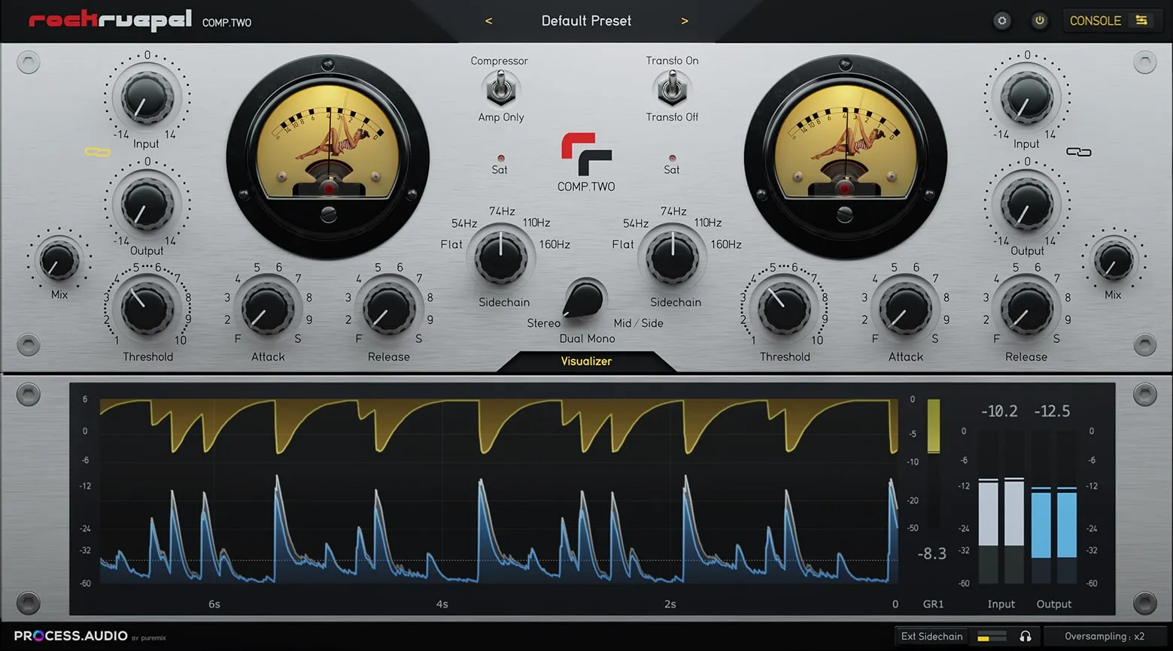Select previous preset with the left arrow

[x=488, y=21]
